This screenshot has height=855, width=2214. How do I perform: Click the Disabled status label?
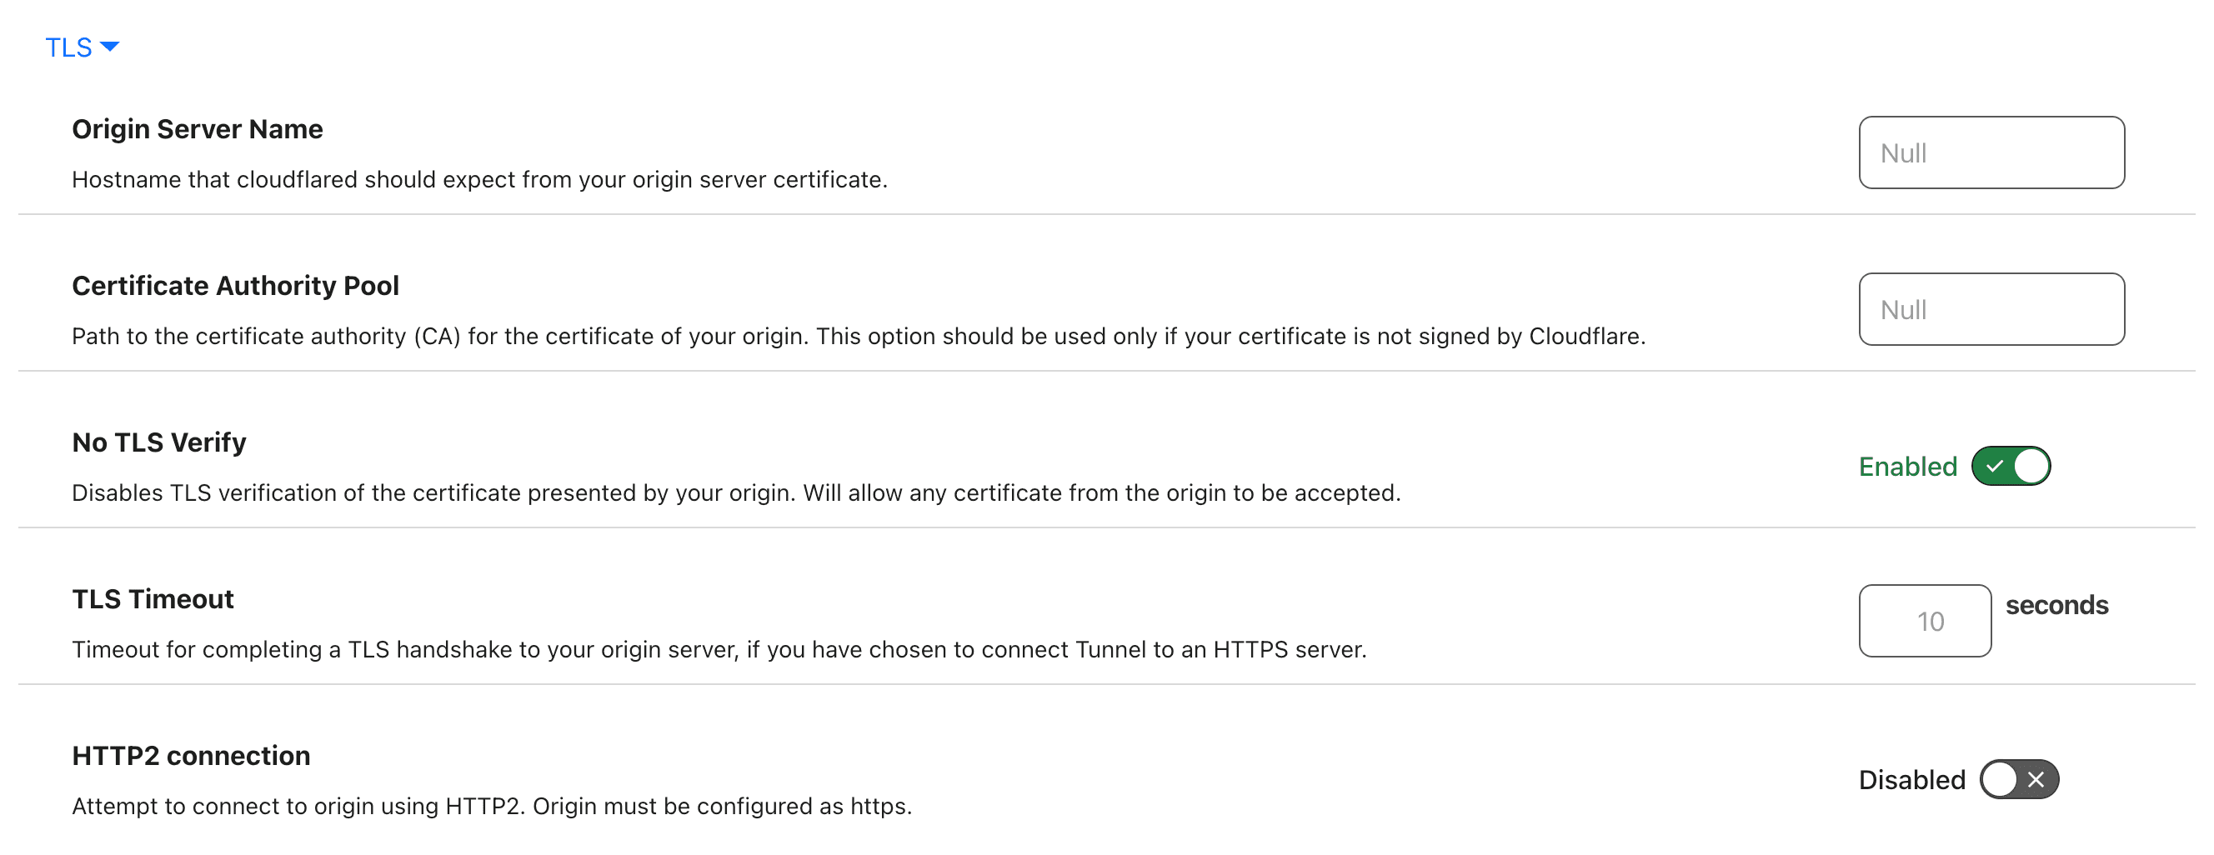(1911, 779)
